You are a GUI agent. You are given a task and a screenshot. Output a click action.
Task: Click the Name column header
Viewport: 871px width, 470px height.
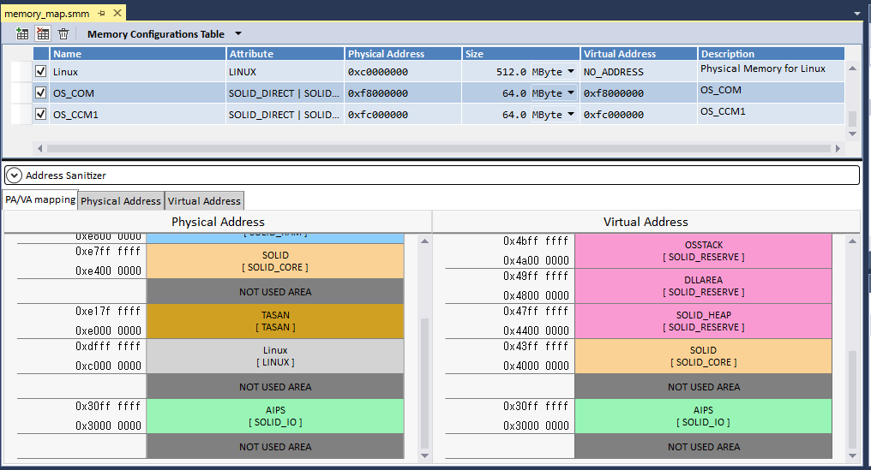[x=137, y=54]
